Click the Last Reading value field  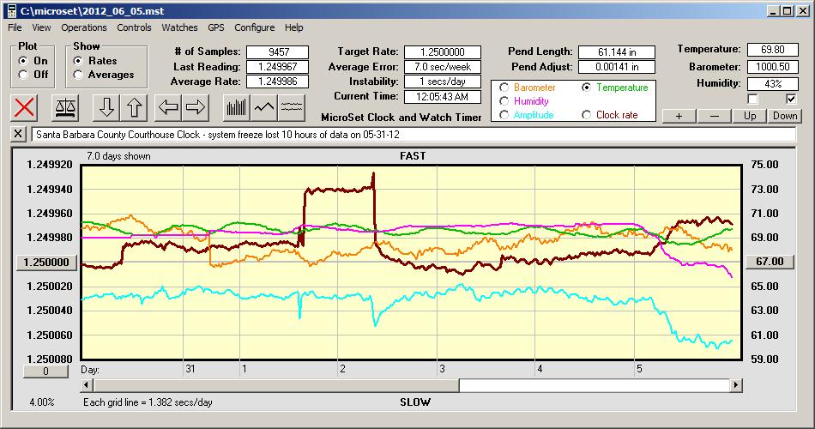point(278,67)
